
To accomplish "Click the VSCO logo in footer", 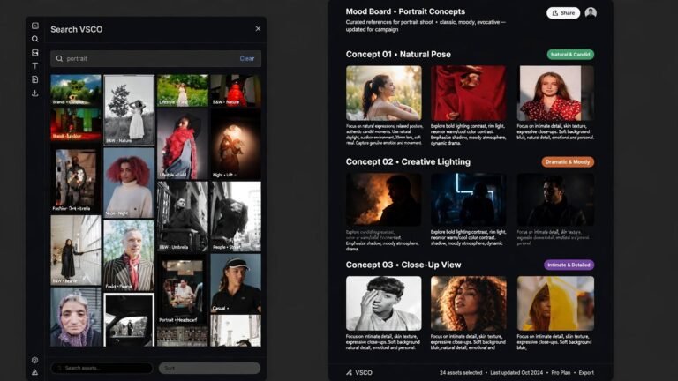I will coord(359,372).
